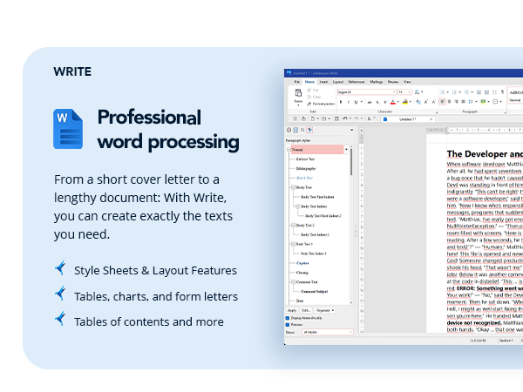Viewport: 523px width, 392px height.
Task: Select the Closing style in tree
Action: pyautogui.click(x=302, y=273)
